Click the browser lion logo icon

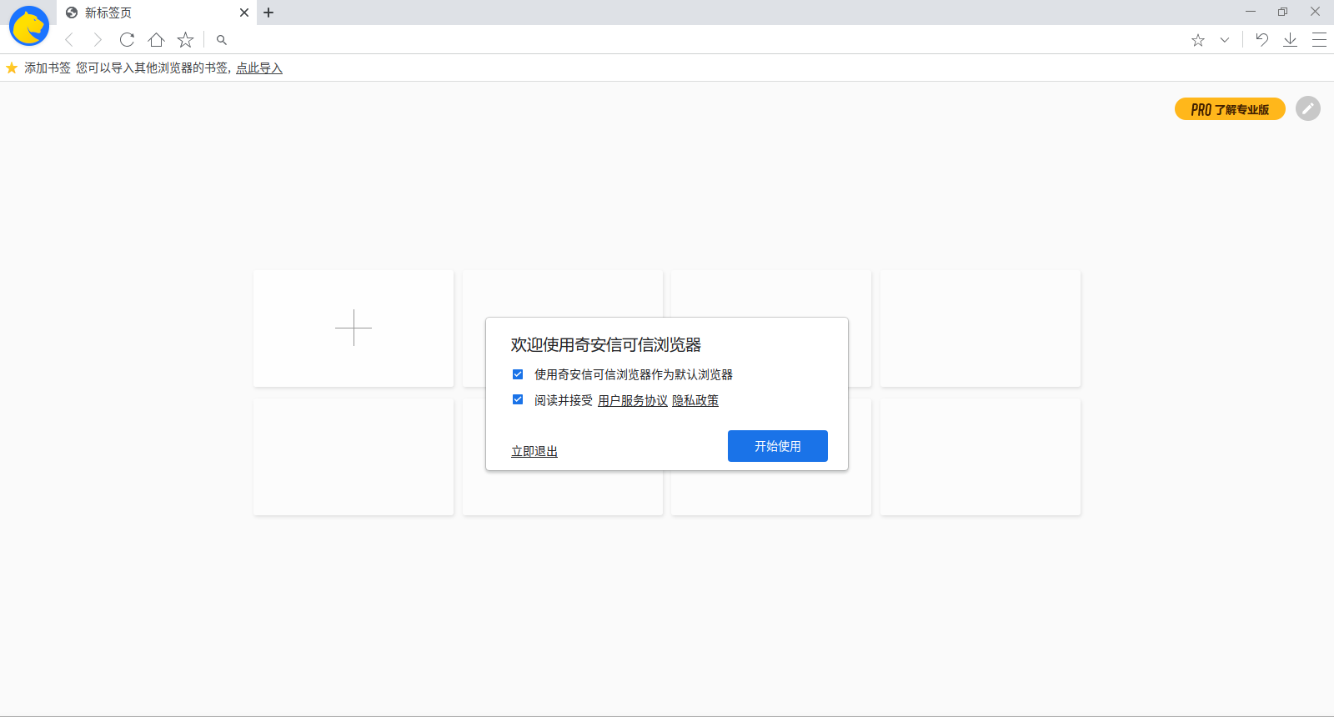pos(29,26)
